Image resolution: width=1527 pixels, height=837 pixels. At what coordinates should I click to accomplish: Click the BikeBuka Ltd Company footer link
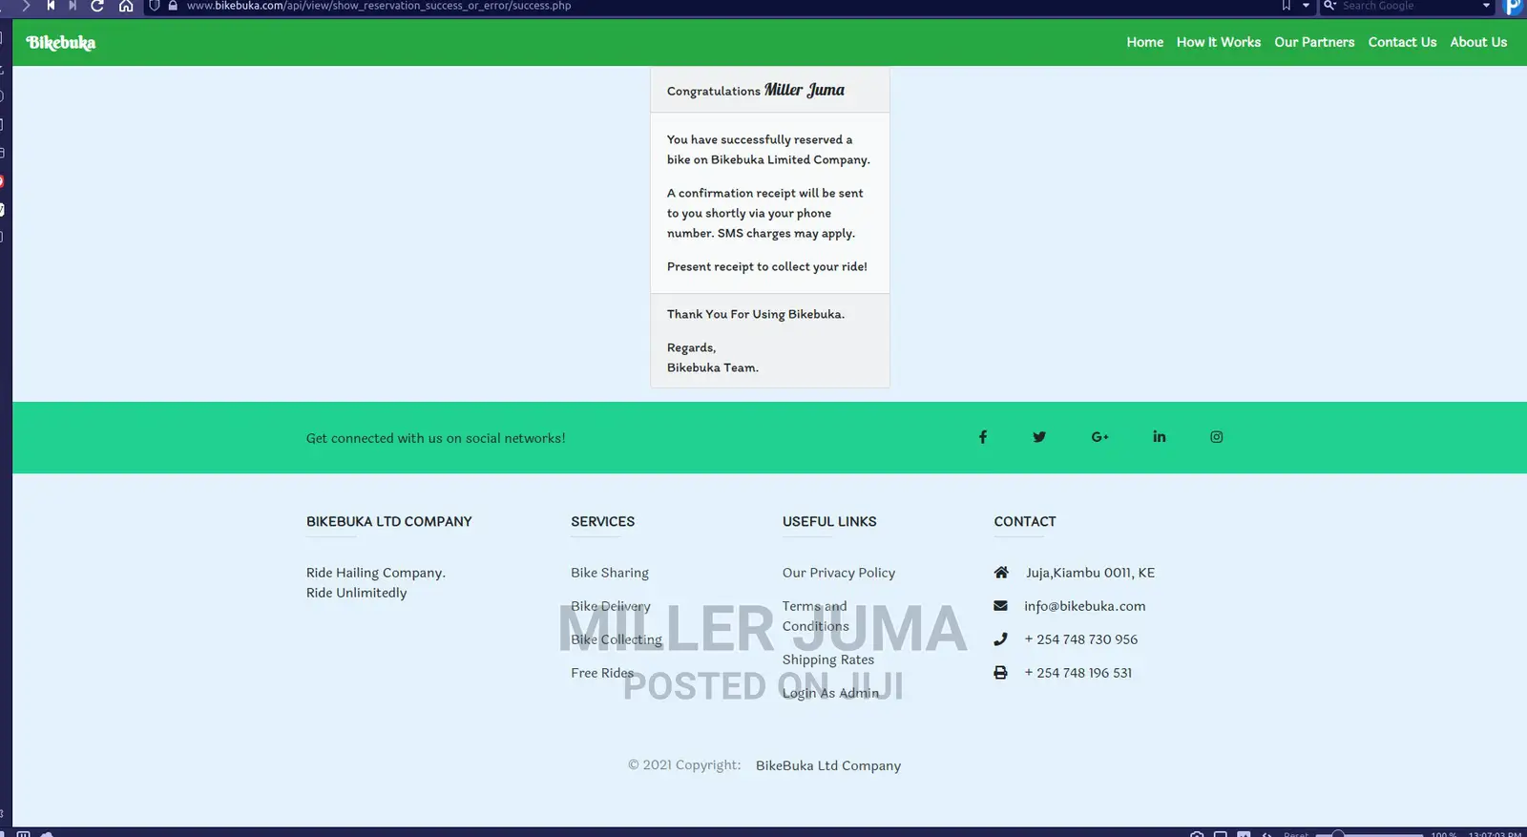point(828,765)
